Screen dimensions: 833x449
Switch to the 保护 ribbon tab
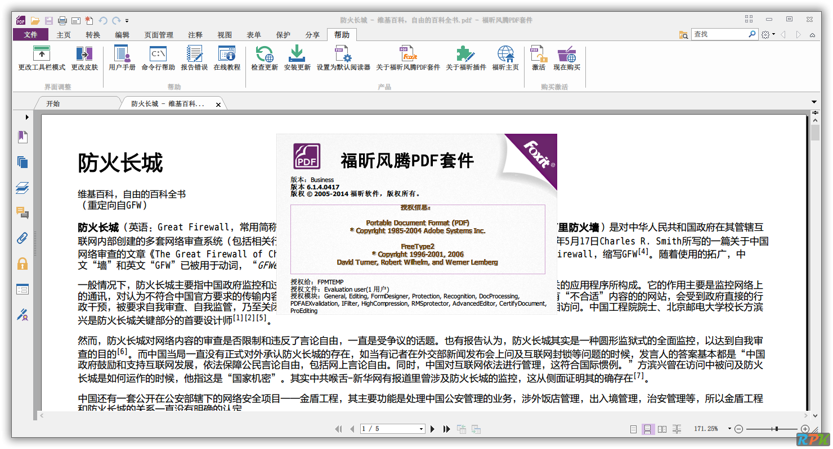[283, 35]
